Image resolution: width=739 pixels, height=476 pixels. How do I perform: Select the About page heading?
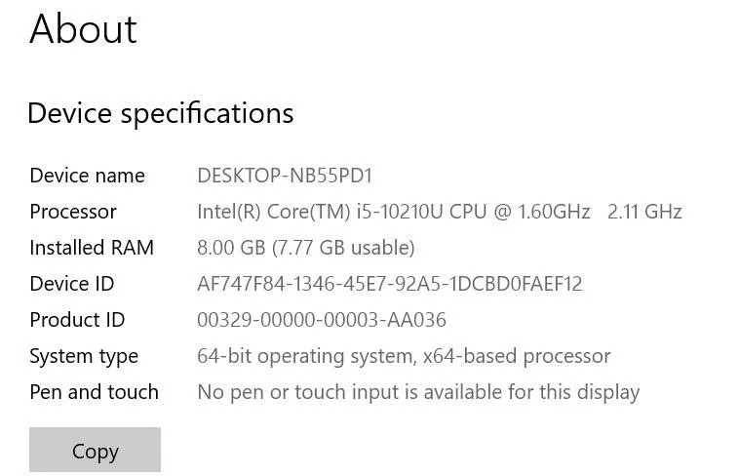tap(83, 29)
